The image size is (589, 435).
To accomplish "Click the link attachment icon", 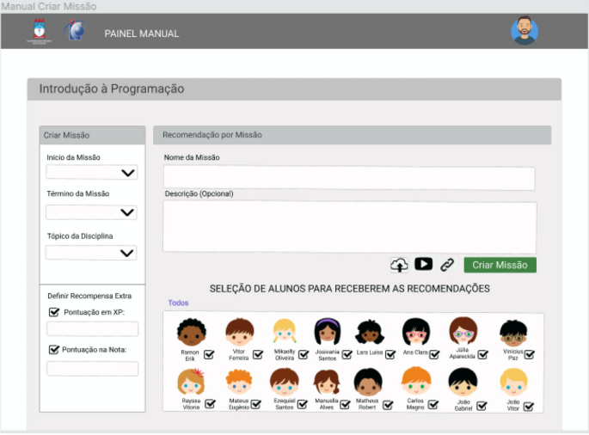I will pos(447,265).
